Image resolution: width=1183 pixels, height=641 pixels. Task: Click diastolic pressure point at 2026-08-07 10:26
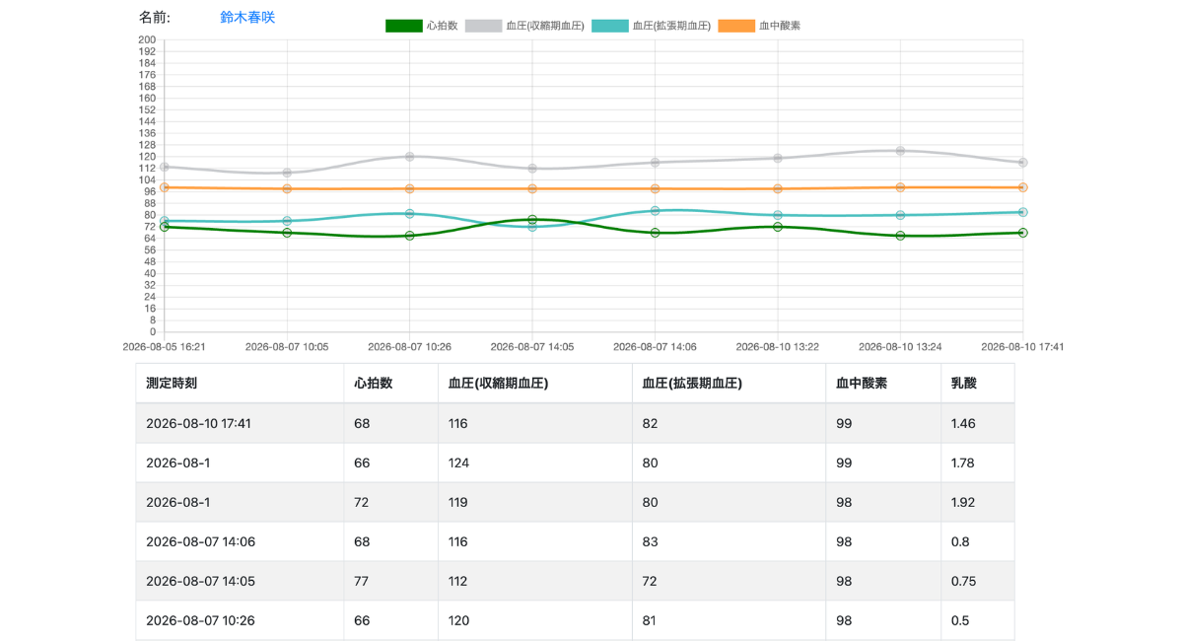pyautogui.click(x=409, y=214)
